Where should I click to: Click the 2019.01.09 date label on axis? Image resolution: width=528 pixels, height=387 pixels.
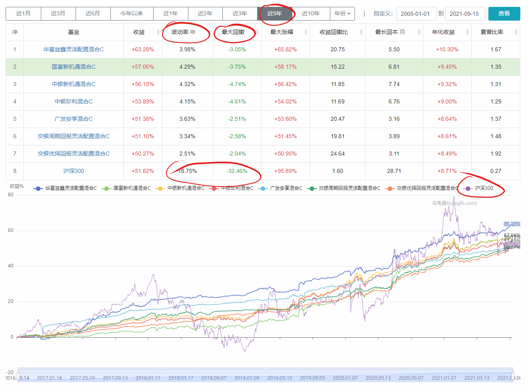(247, 378)
